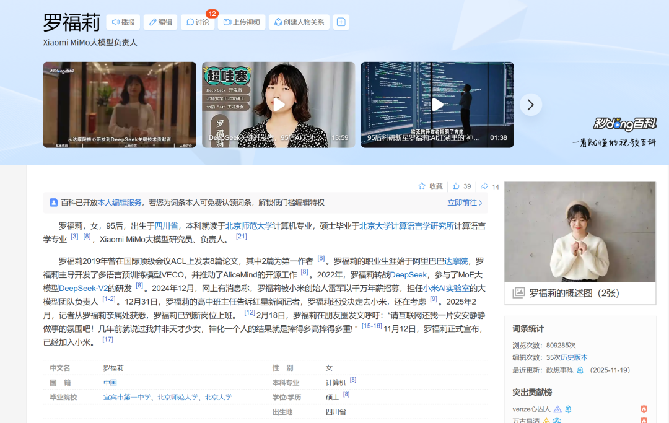Open 创建人物关系 relationship icon
The image size is (669, 423).
(x=279, y=22)
